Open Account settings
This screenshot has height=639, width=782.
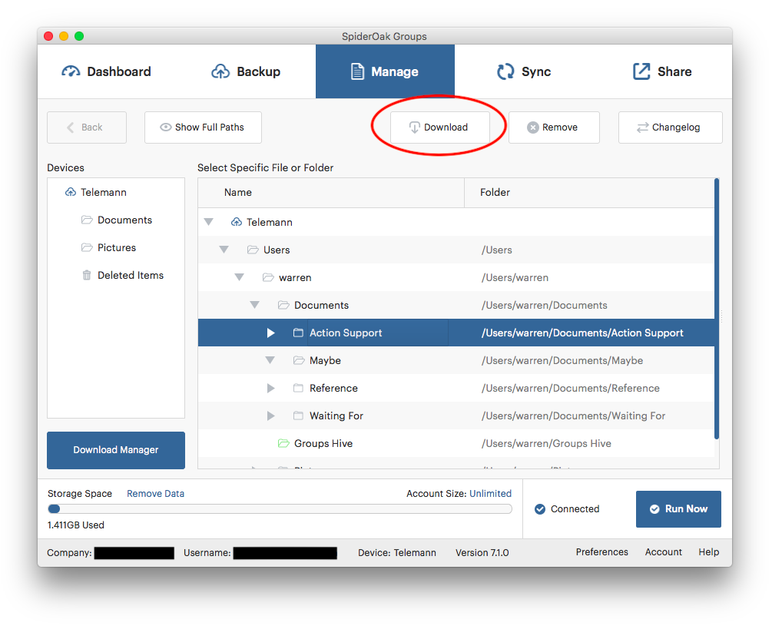click(663, 551)
